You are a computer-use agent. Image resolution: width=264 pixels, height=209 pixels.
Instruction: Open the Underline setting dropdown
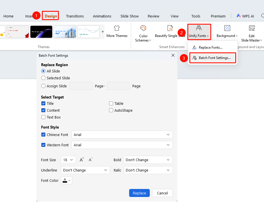(x=85, y=170)
